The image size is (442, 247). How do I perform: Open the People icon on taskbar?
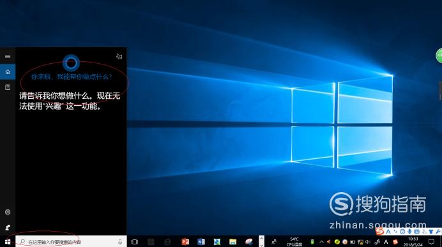pos(274,242)
